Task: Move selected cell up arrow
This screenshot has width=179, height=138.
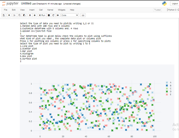Action: (30, 15)
